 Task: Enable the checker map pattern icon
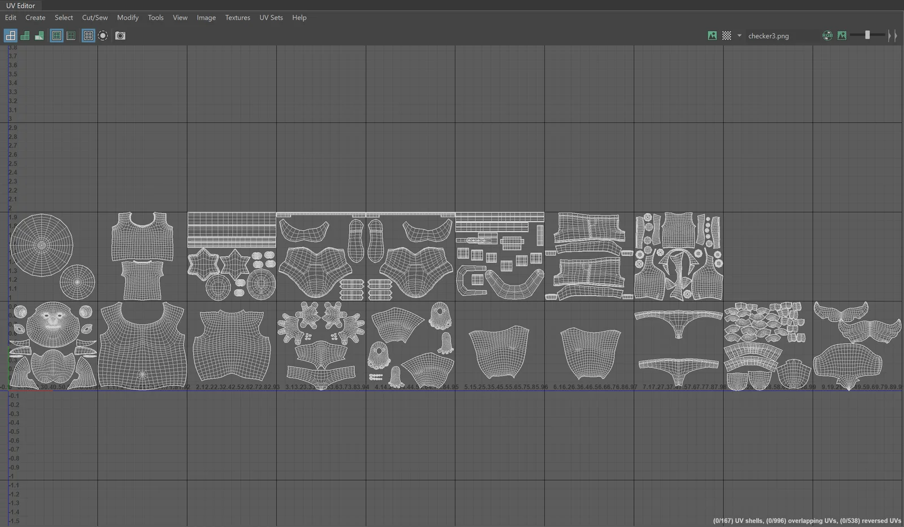click(727, 36)
